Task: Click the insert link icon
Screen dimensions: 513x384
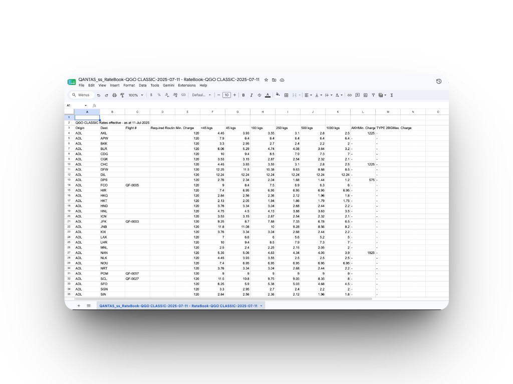Action: click(x=349, y=95)
